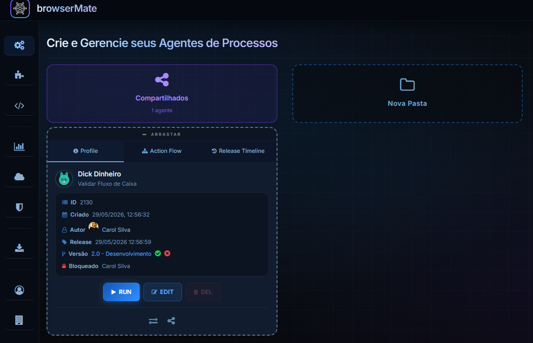Viewport: 533px width, 343px height.
Task: Click Release timestamp 29/05/2026 12:56:59
Action: 123,242
